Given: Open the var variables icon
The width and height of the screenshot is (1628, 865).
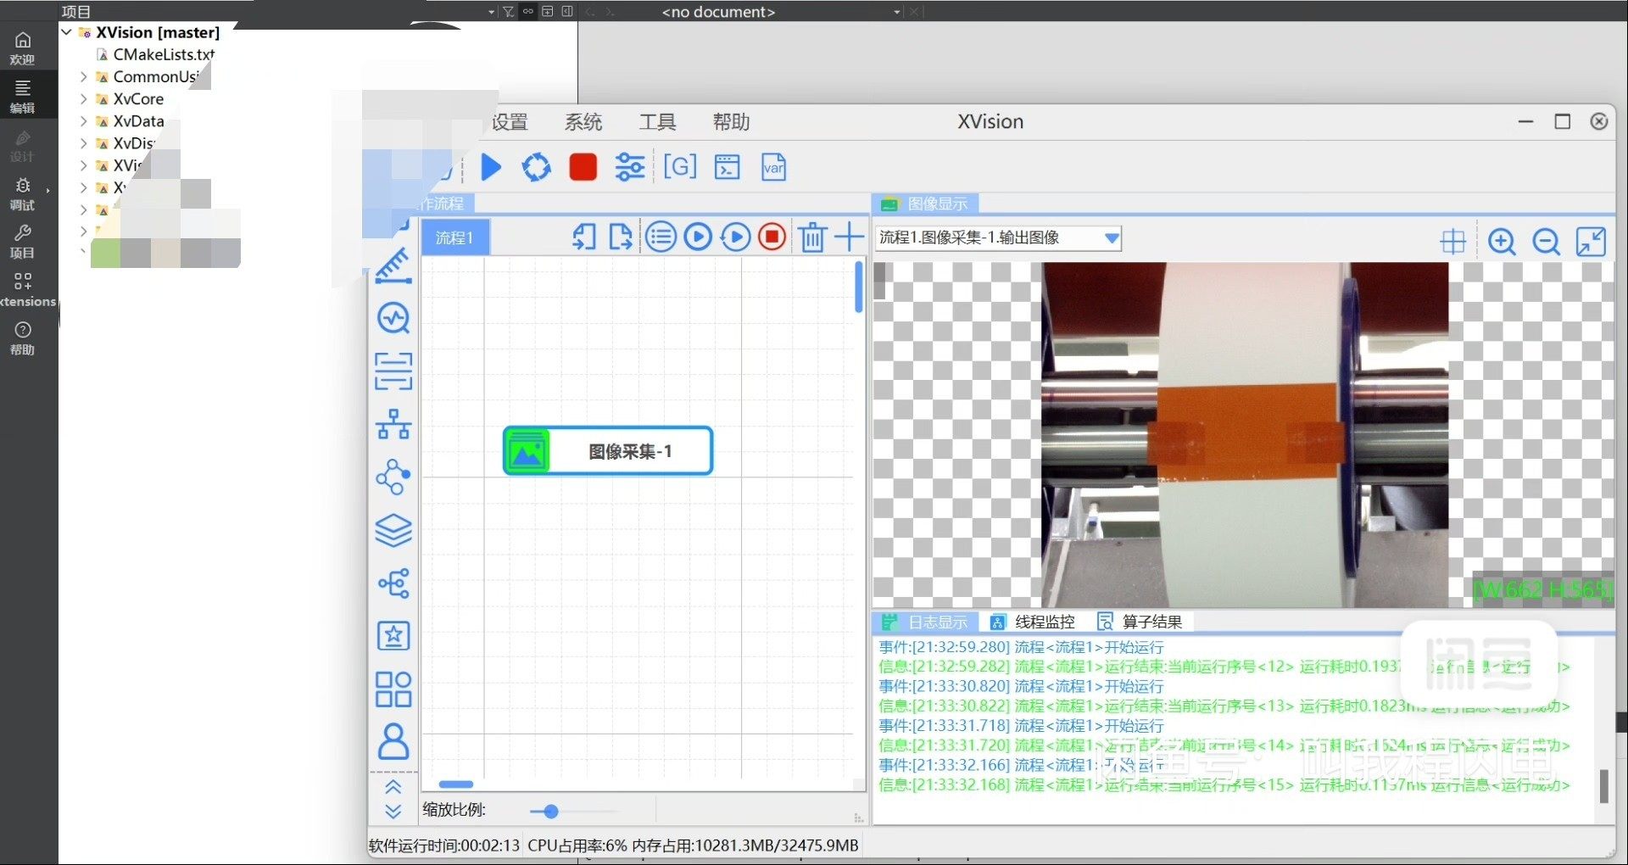Looking at the screenshot, I should click(x=773, y=167).
